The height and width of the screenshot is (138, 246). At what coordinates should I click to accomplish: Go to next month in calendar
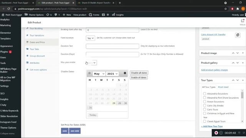click(x=125, y=73)
